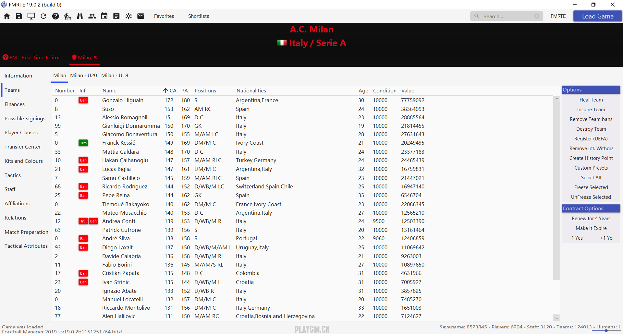Sort by Positions column header
Image resolution: width=623 pixels, height=334 pixels.
tap(205, 91)
